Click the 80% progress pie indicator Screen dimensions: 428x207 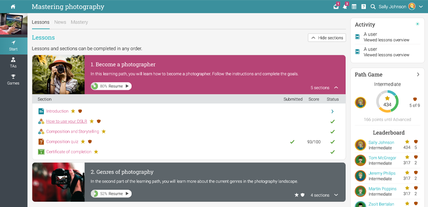coord(95,86)
